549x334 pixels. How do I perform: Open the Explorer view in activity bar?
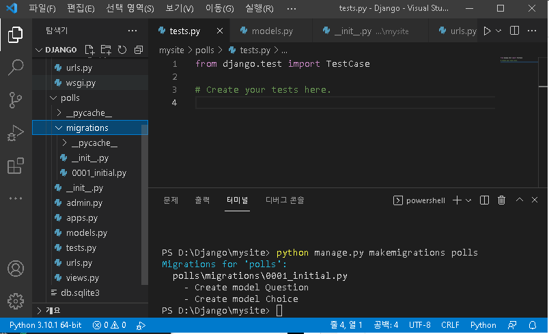click(x=16, y=35)
